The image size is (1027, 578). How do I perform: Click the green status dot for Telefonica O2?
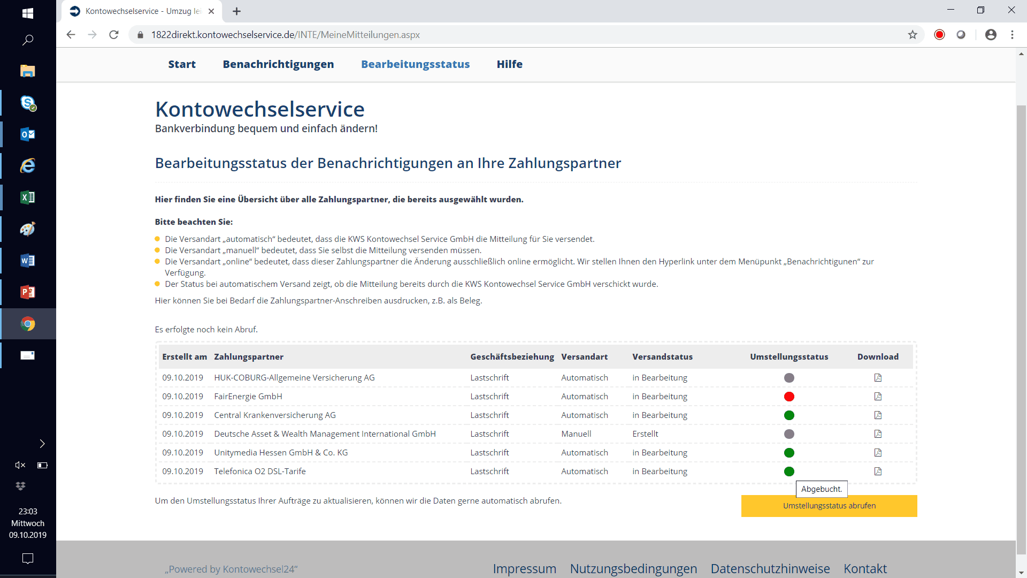tap(789, 471)
